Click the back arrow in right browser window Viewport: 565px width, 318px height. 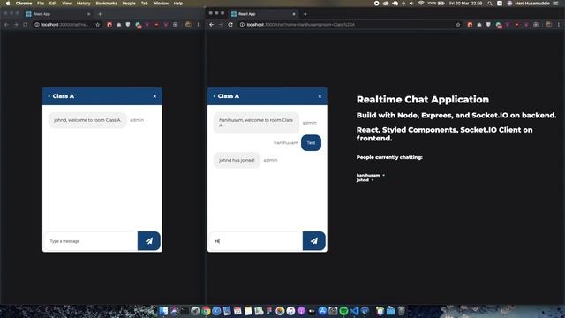(x=212, y=25)
